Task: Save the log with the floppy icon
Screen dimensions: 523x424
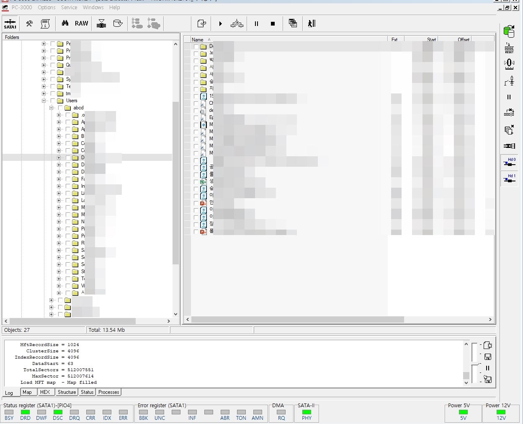Action: point(487,357)
